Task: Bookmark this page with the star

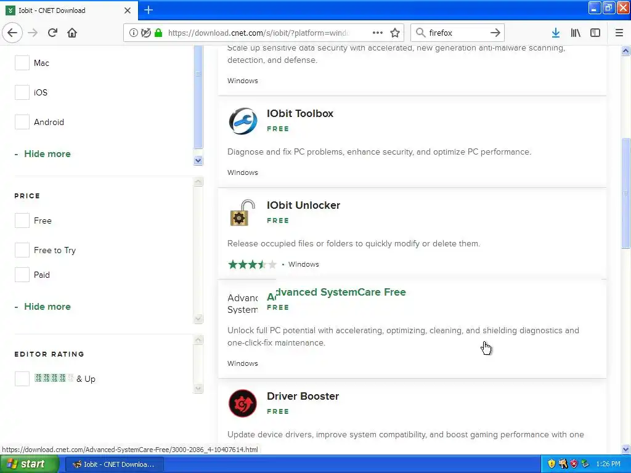Action: coord(395,33)
